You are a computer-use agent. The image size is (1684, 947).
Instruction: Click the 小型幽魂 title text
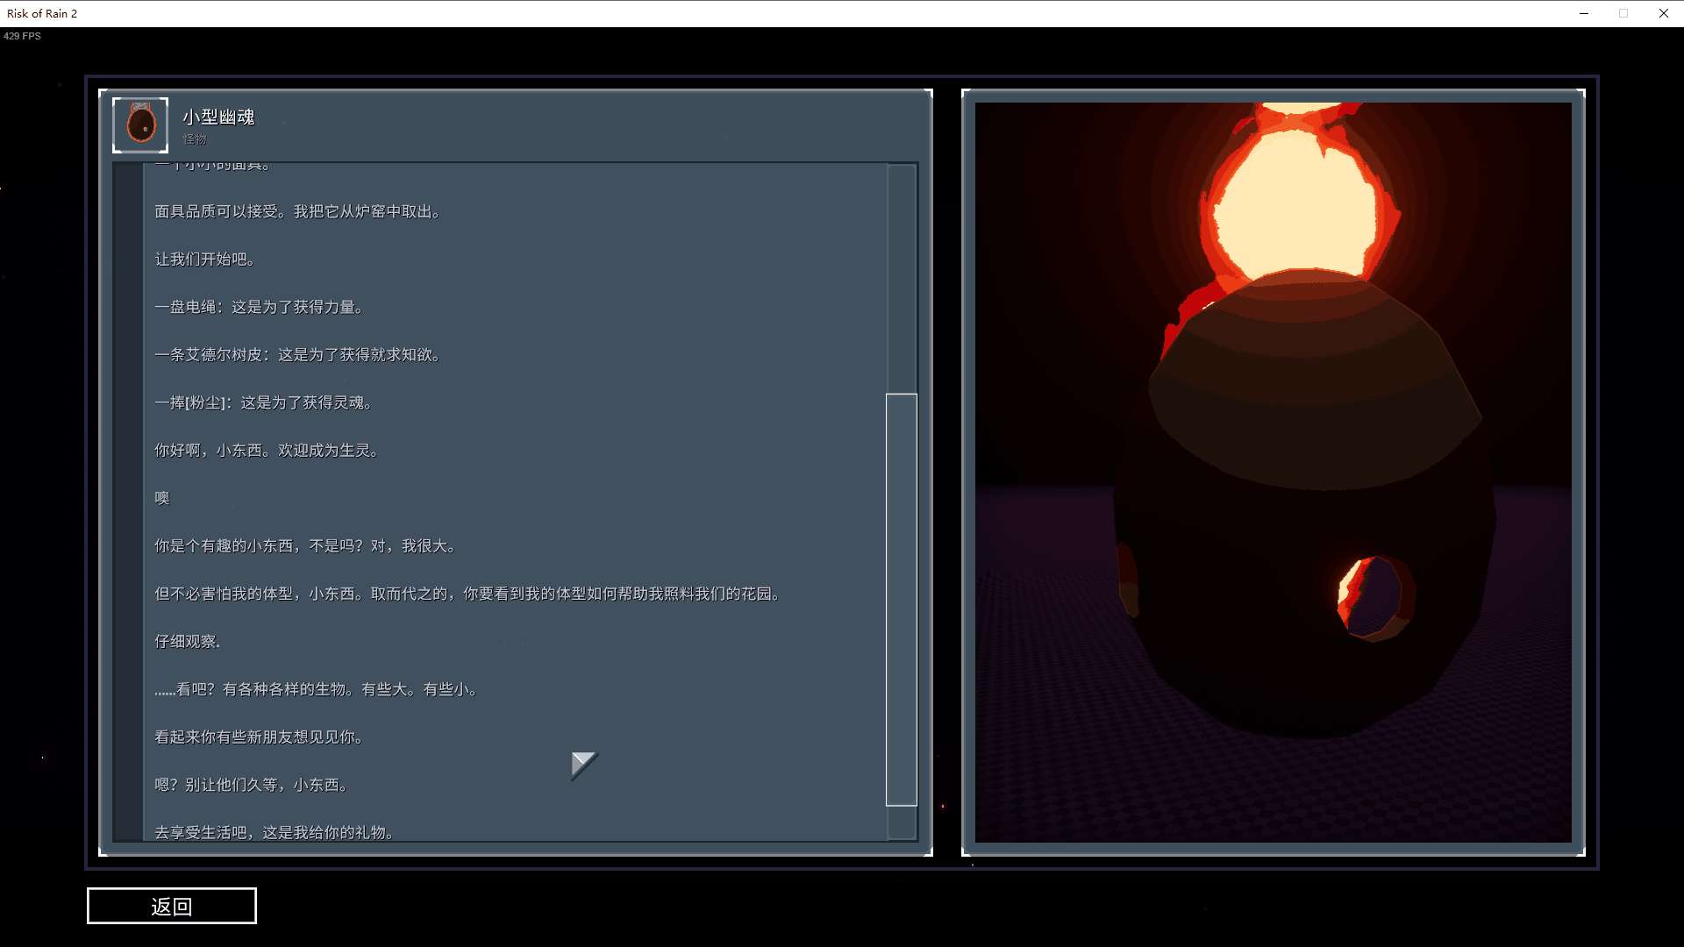218,117
